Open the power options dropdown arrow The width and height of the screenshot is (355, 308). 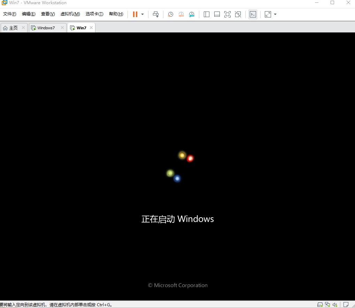[x=142, y=14]
